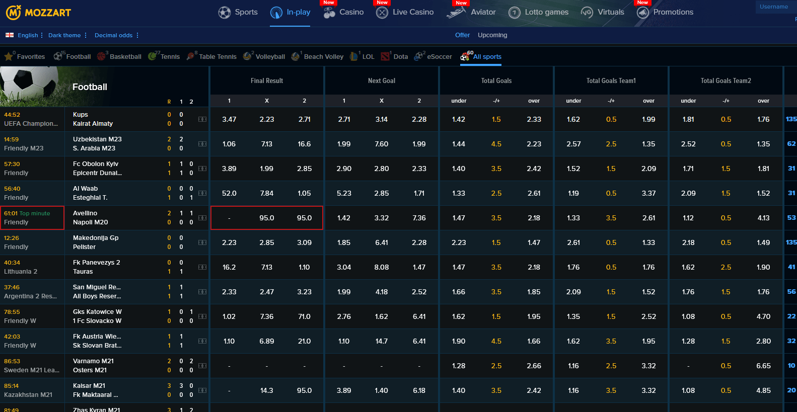
Task: Click the Username input field
Action: [776, 7]
